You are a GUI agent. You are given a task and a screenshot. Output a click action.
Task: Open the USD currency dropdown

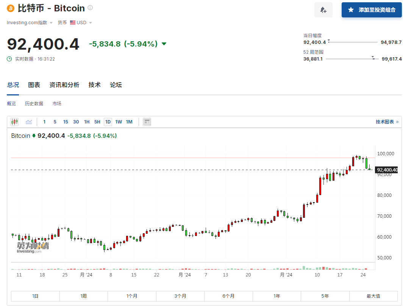81,23
